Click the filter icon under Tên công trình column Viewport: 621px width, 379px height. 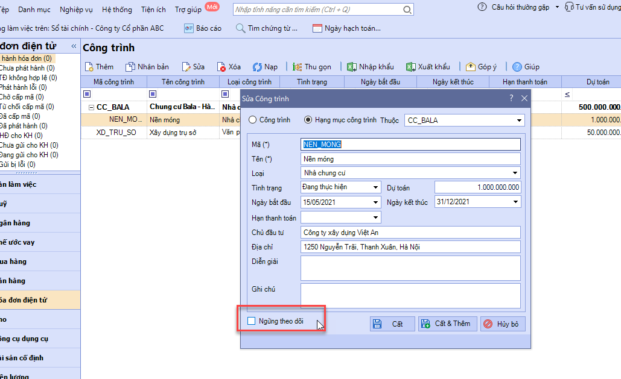click(153, 94)
